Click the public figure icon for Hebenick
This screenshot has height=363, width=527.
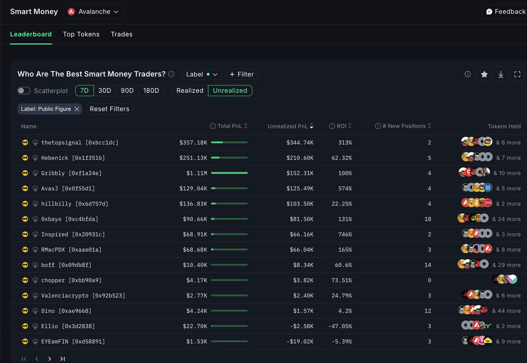pyautogui.click(x=35, y=158)
